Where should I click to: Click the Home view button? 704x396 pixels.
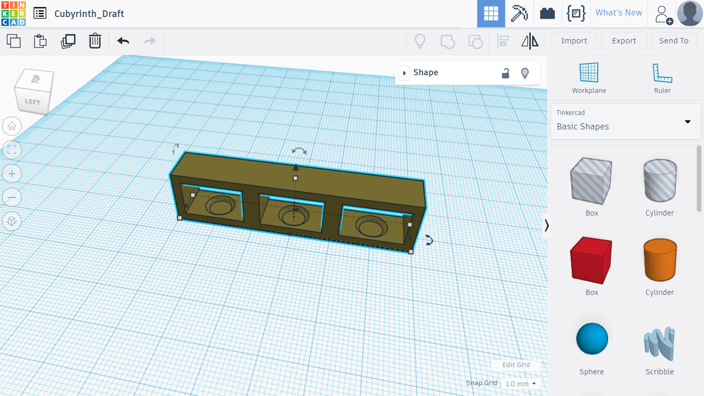click(x=12, y=126)
